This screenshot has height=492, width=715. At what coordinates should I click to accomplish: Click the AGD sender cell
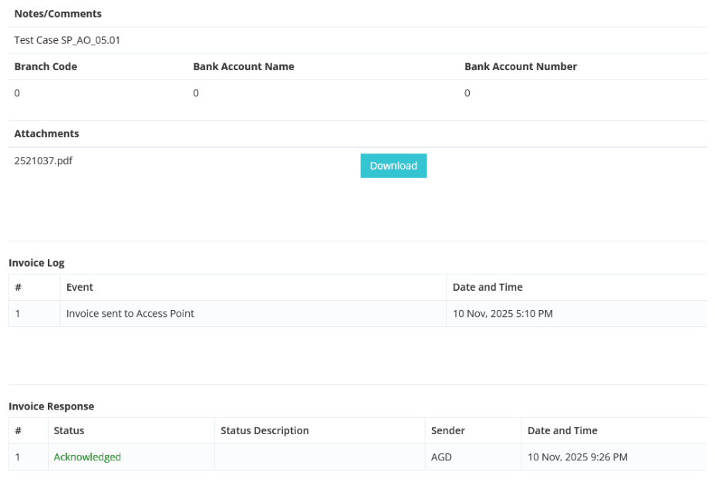coord(441,457)
